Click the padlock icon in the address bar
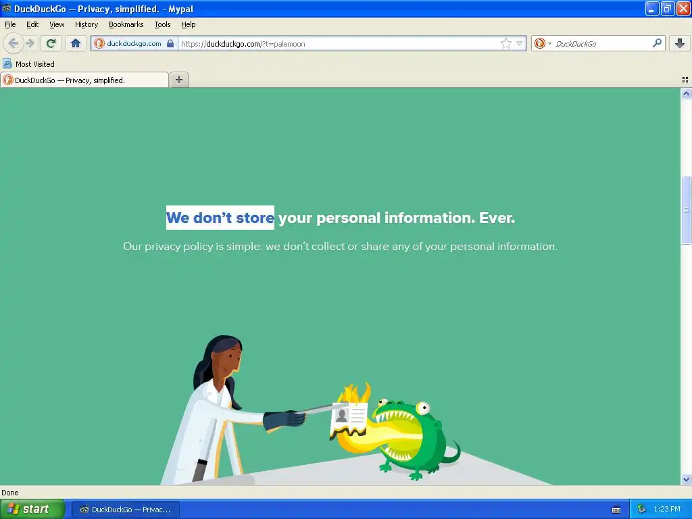Viewport: 692px width, 519px height. 170,43
